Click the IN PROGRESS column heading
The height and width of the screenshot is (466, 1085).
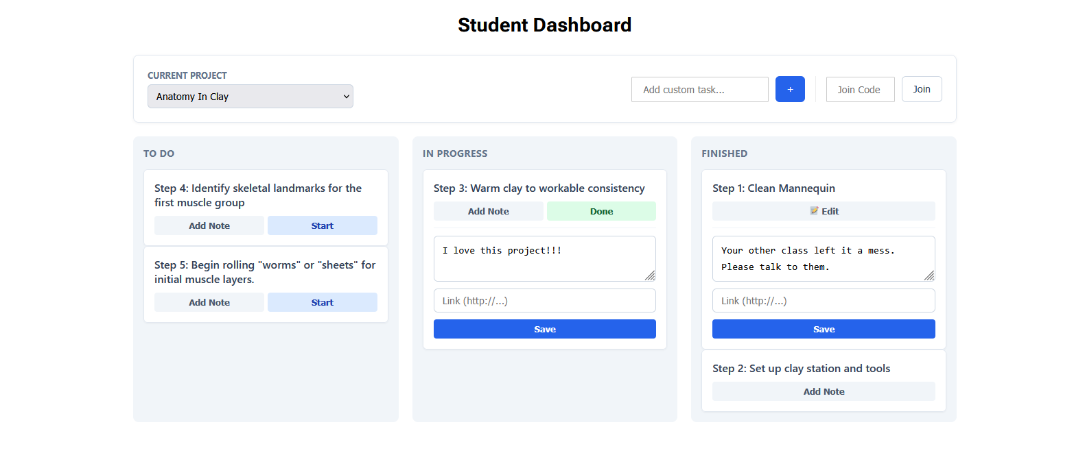click(455, 154)
